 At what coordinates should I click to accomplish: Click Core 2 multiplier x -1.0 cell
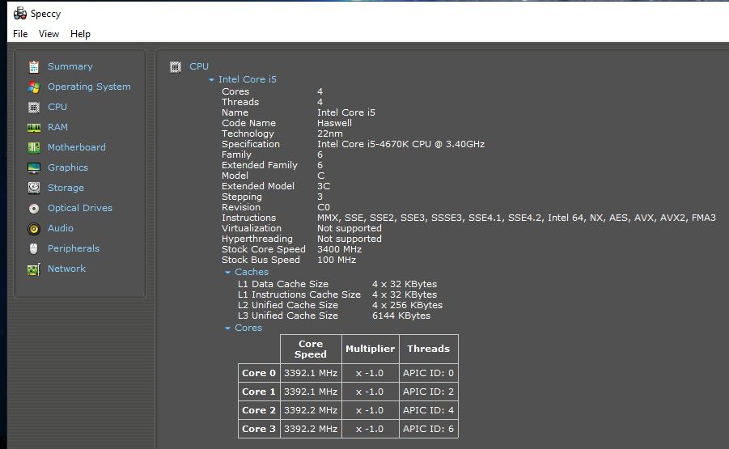tap(370, 410)
